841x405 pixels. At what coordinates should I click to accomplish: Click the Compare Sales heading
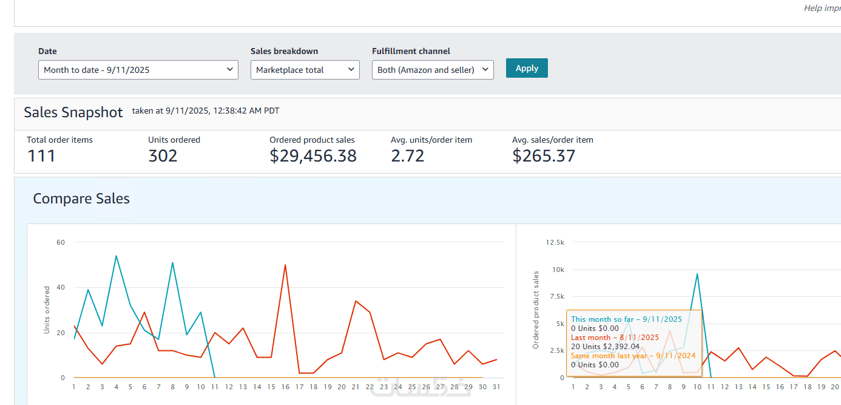(81, 199)
